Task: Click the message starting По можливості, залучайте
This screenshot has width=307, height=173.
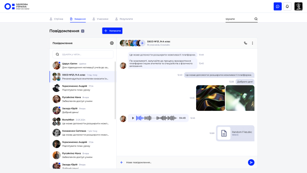Action: click(162, 63)
